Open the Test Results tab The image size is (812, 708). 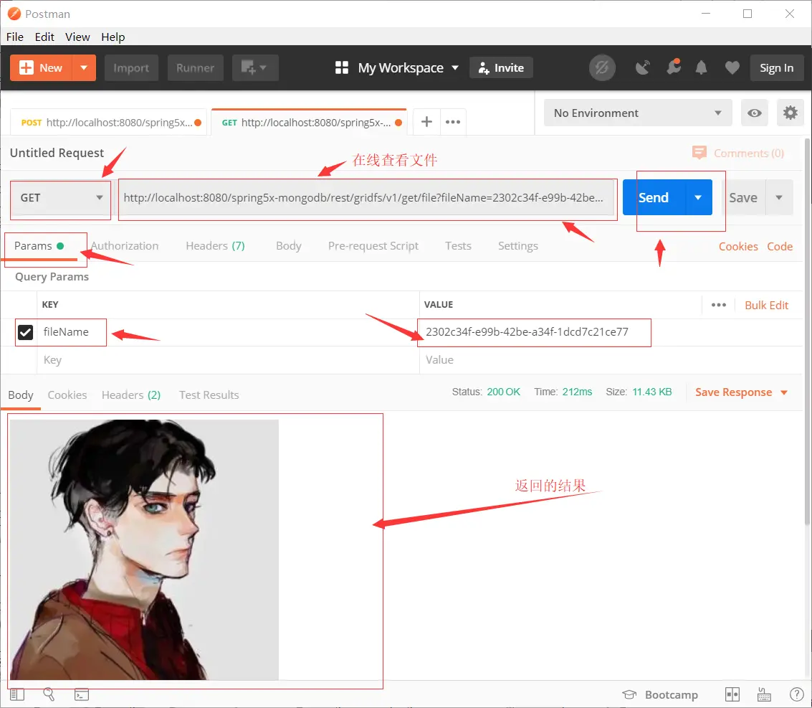[x=209, y=395]
